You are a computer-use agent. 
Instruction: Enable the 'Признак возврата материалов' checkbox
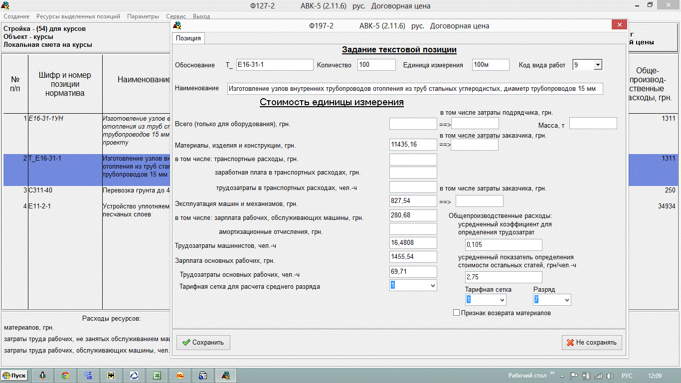click(x=456, y=313)
